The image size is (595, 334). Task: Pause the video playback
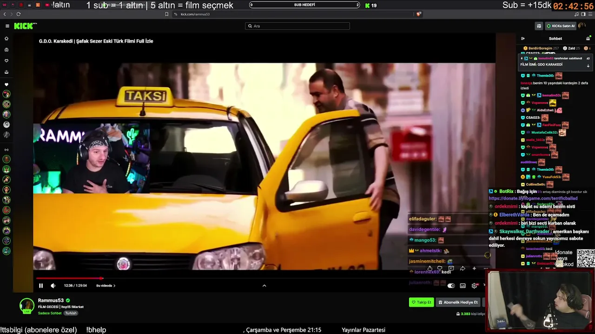41,286
